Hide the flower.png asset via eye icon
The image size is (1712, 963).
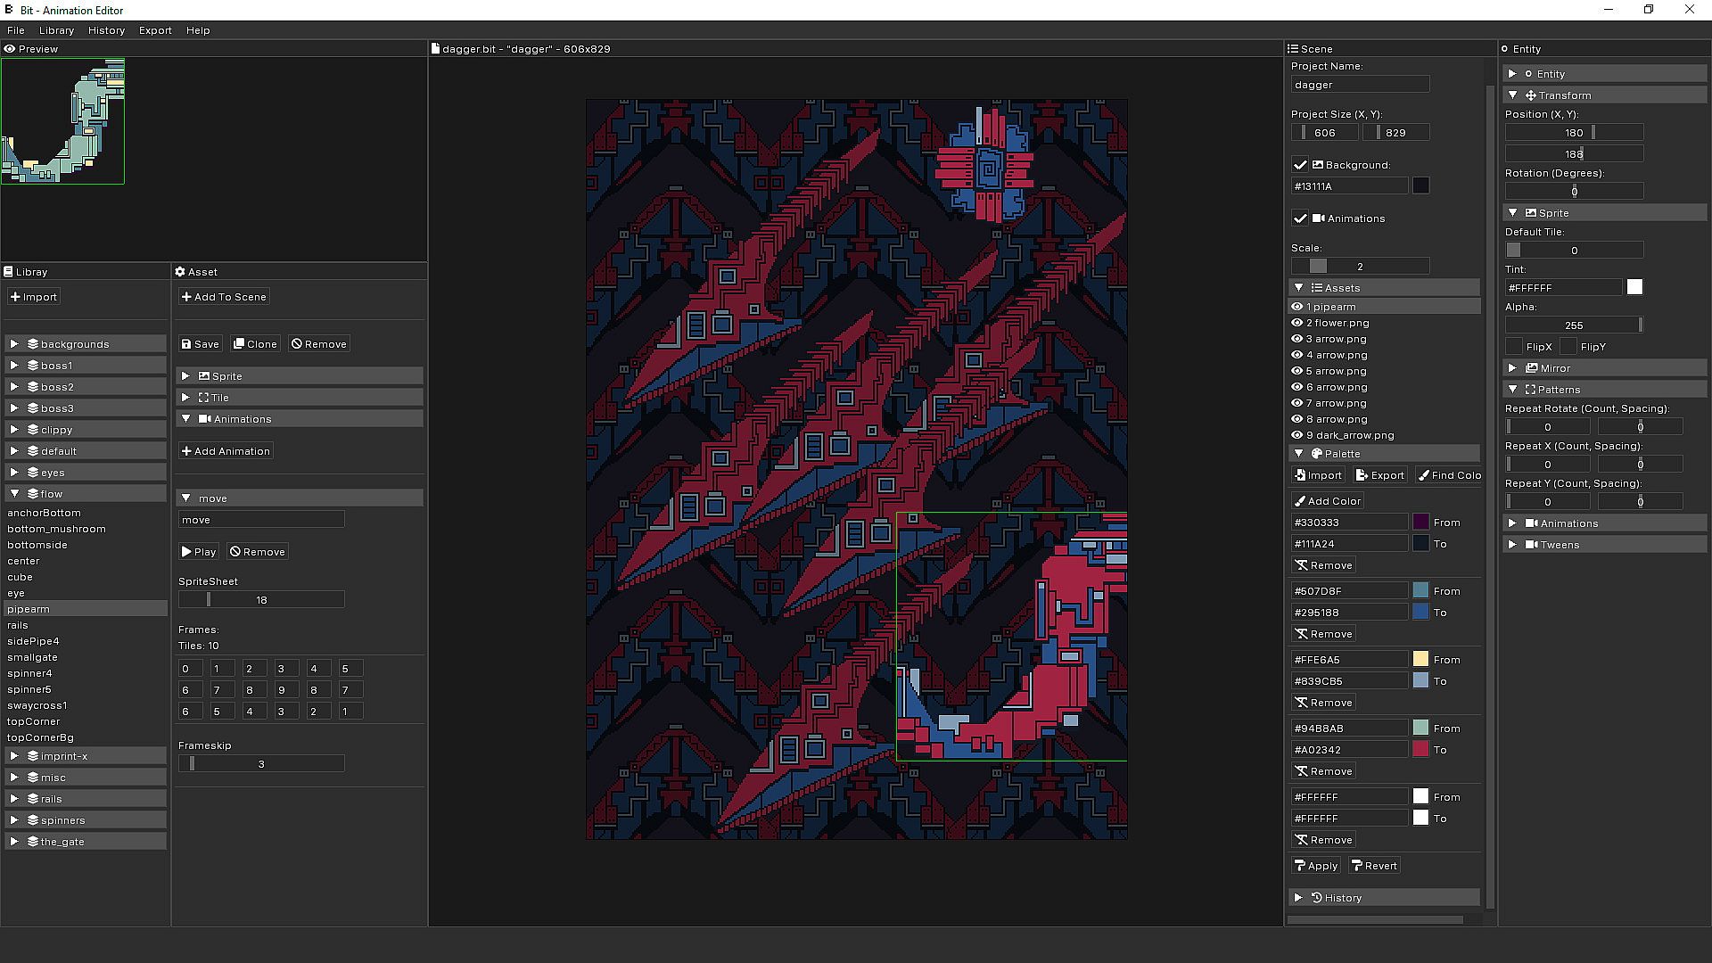coord(1297,323)
